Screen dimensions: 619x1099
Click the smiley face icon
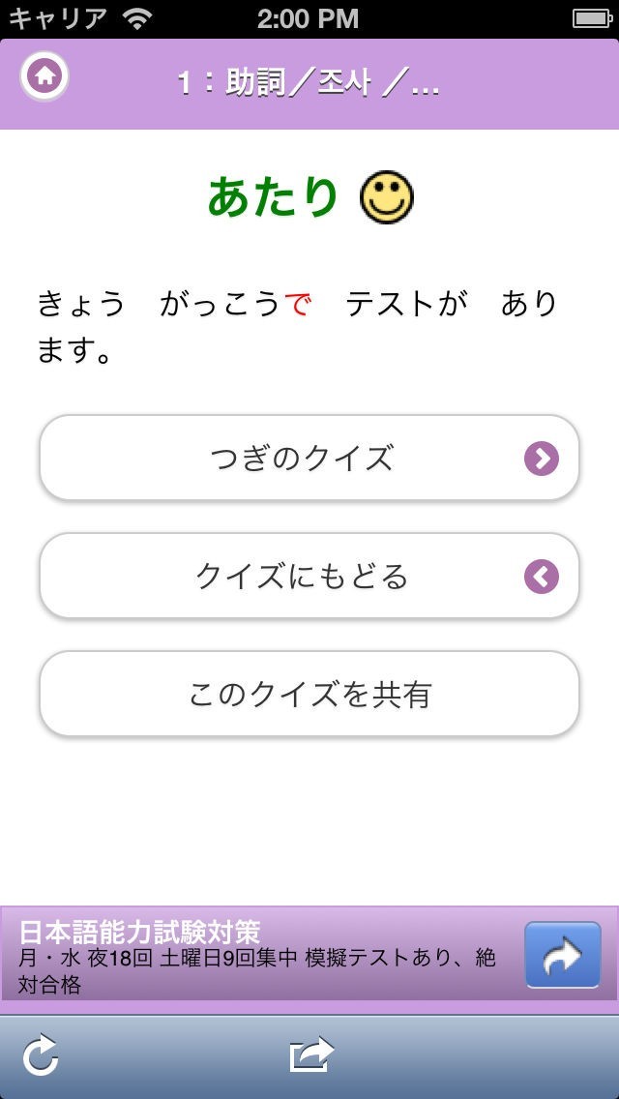(387, 197)
